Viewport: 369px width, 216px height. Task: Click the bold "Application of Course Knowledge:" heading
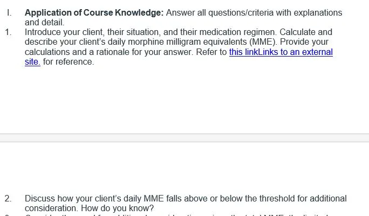tap(94, 13)
